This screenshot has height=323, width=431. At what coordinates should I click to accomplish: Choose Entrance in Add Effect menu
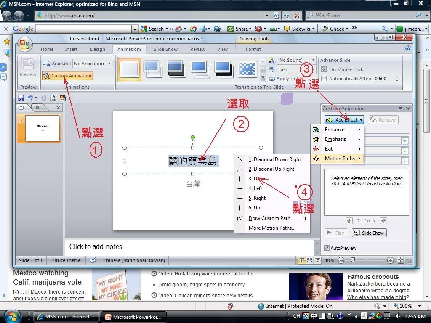tap(337, 130)
